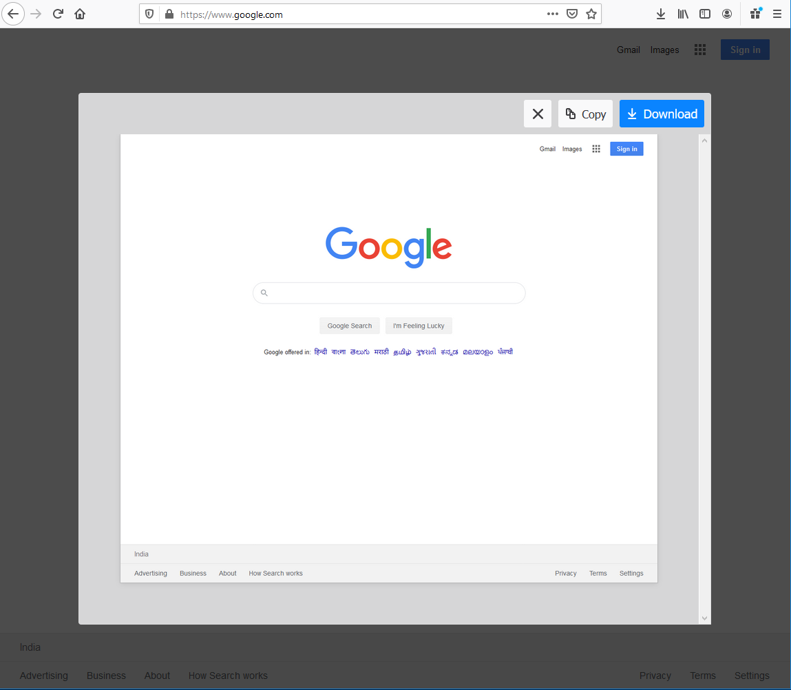Open Google apps grid in page header

[x=700, y=50]
